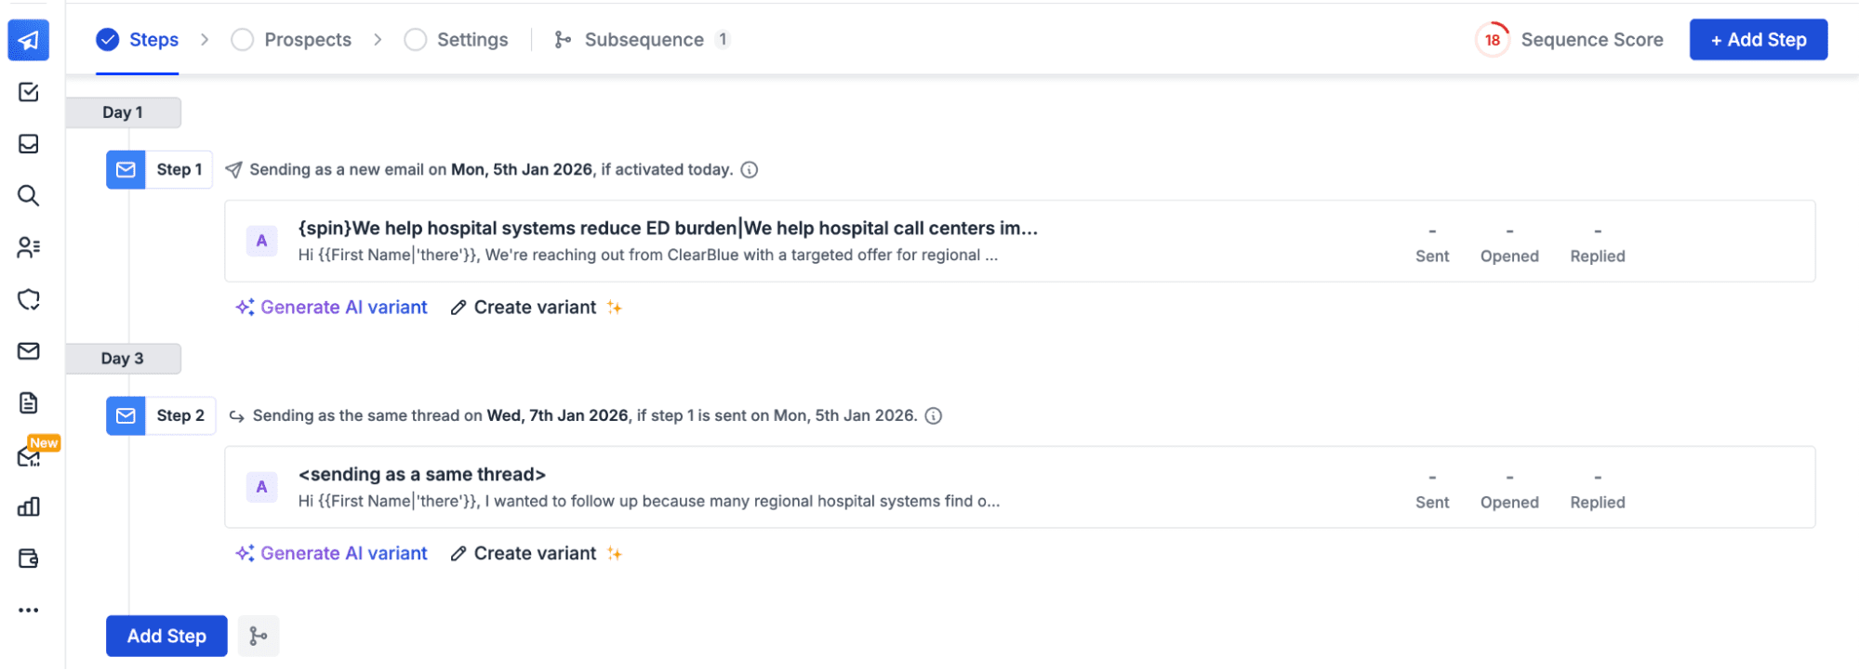Select the Prospects step radio circle

[x=243, y=40]
